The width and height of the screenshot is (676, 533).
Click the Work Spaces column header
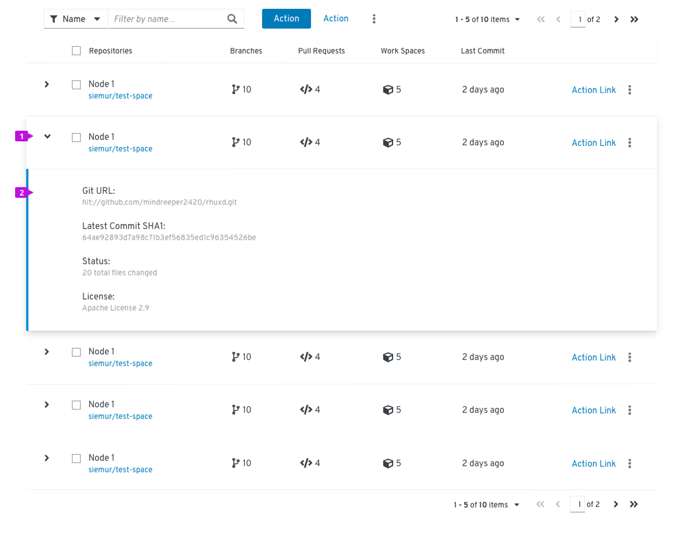(403, 51)
